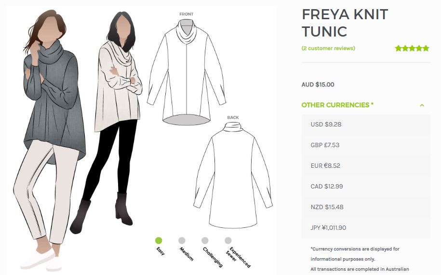Click the grey Medium difficulty dot
441x275 pixels.
coord(182,240)
